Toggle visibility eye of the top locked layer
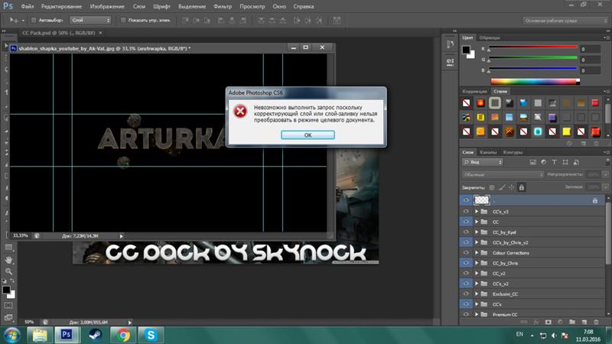 coord(466,200)
